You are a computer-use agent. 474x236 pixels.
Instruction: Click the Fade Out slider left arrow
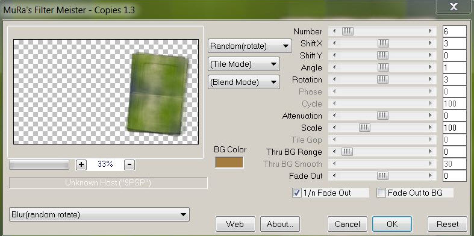[334, 176]
